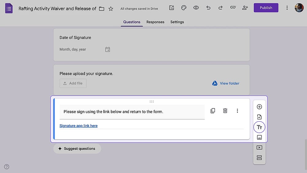This screenshot has height=173, width=307.
Task: Click the date picker calendar icon
Action: coord(107,49)
